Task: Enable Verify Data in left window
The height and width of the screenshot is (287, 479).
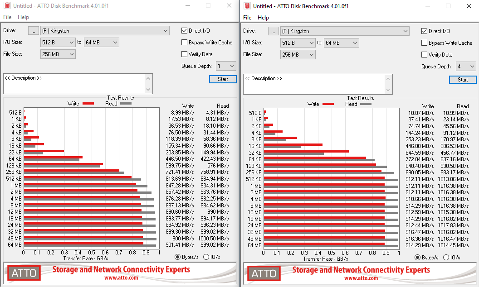Action: coord(184,54)
